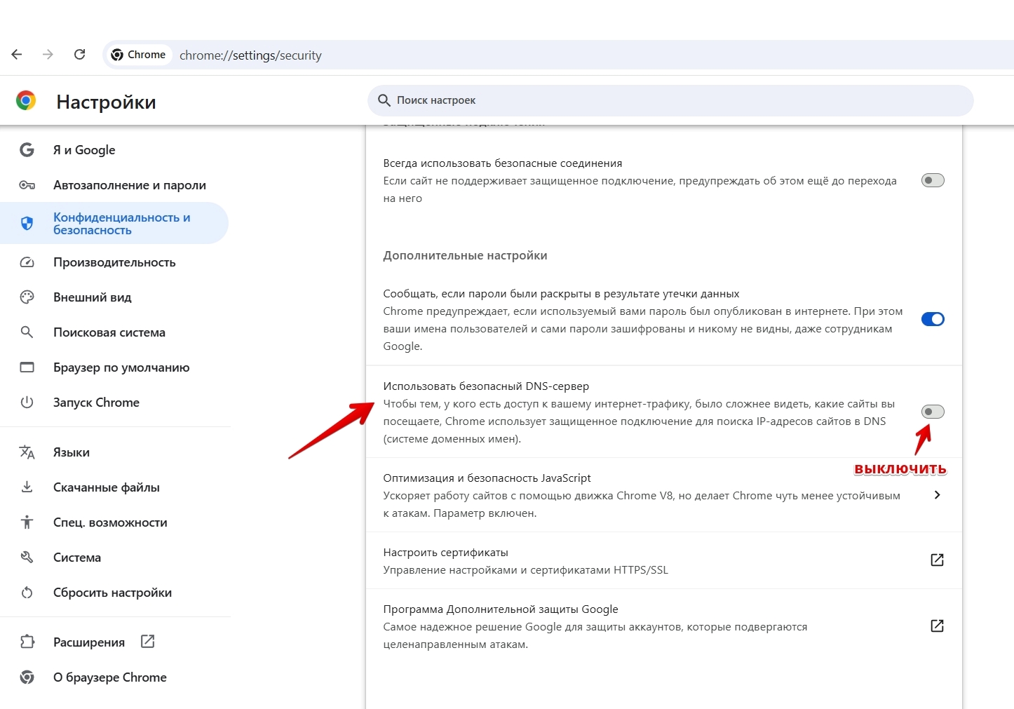The image size is (1014, 709).
Task: Click the reload page icon
Action: [80, 55]
